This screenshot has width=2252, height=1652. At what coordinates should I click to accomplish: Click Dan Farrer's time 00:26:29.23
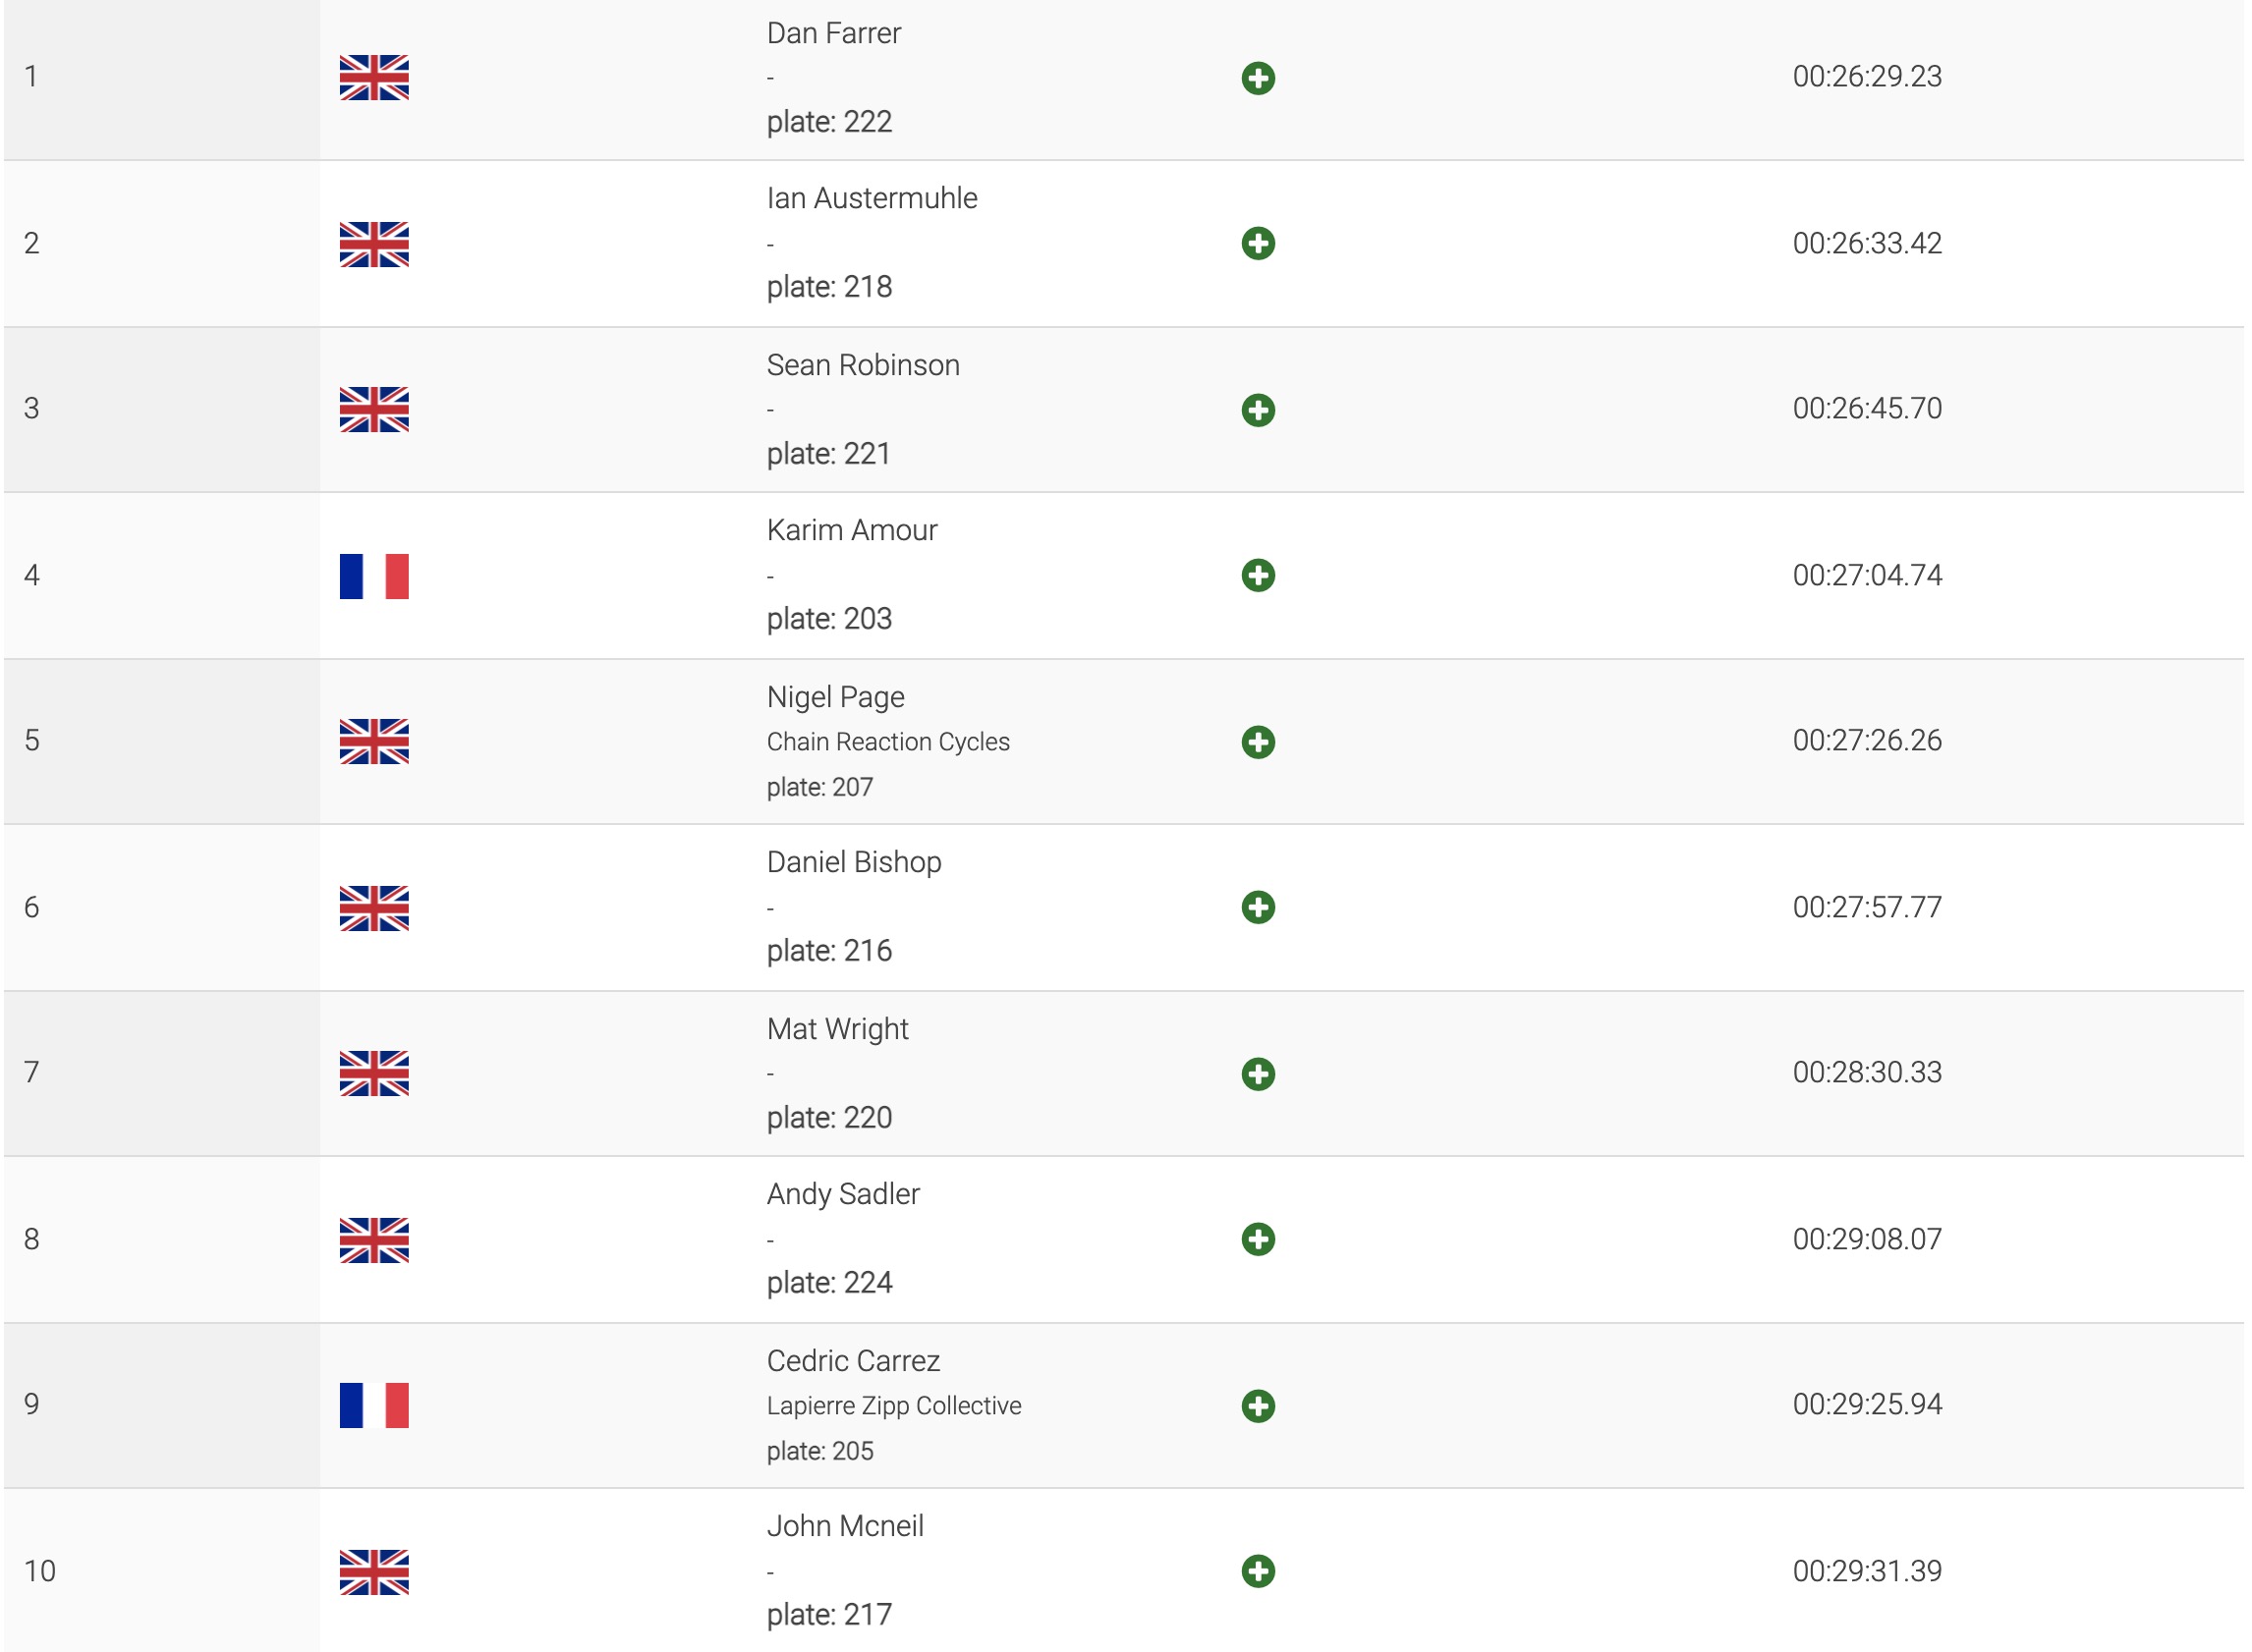(x=1866, y=77)
